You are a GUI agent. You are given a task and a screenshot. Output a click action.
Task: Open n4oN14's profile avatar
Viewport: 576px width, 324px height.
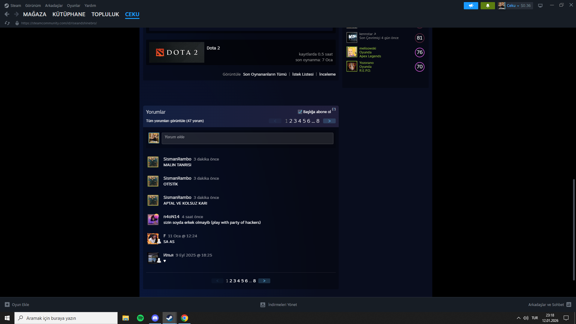(153, 220)
